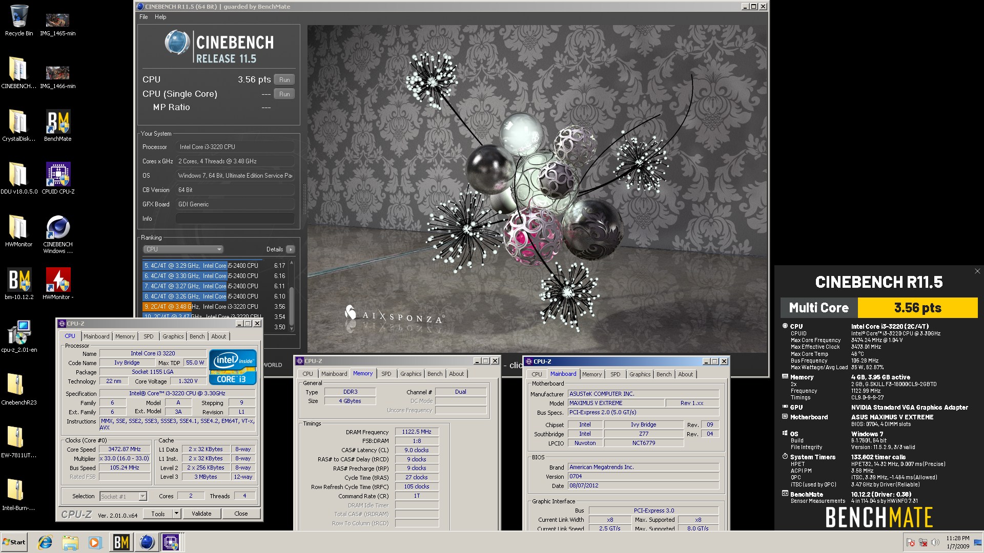984x553 pixels.
Task: Open the Intel-Burn-... zip archive
Action: [19, 495]
